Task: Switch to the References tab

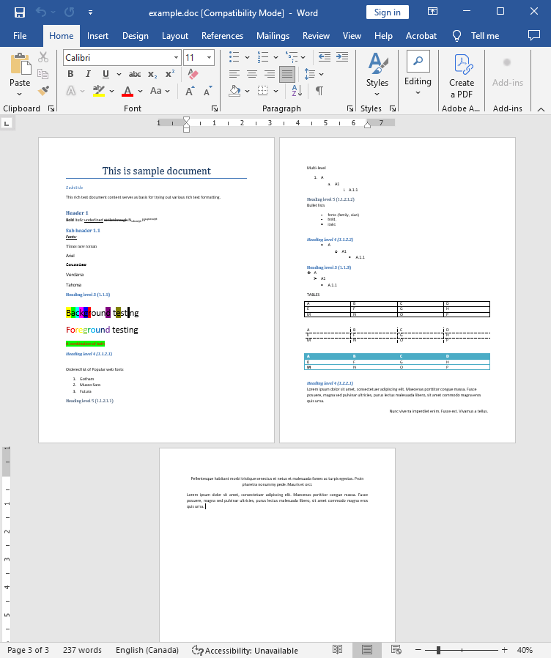Action: pos(223,36)
